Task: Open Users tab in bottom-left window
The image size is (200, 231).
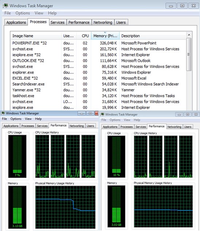Action: (90, 126)
